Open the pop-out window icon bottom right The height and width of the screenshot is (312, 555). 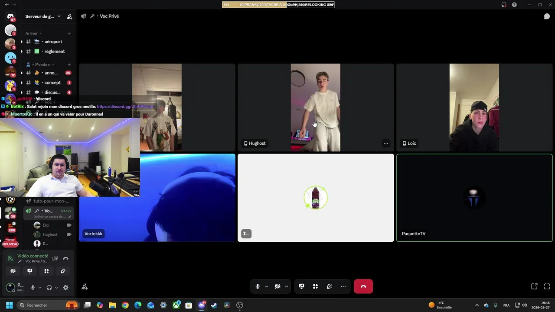534,286
